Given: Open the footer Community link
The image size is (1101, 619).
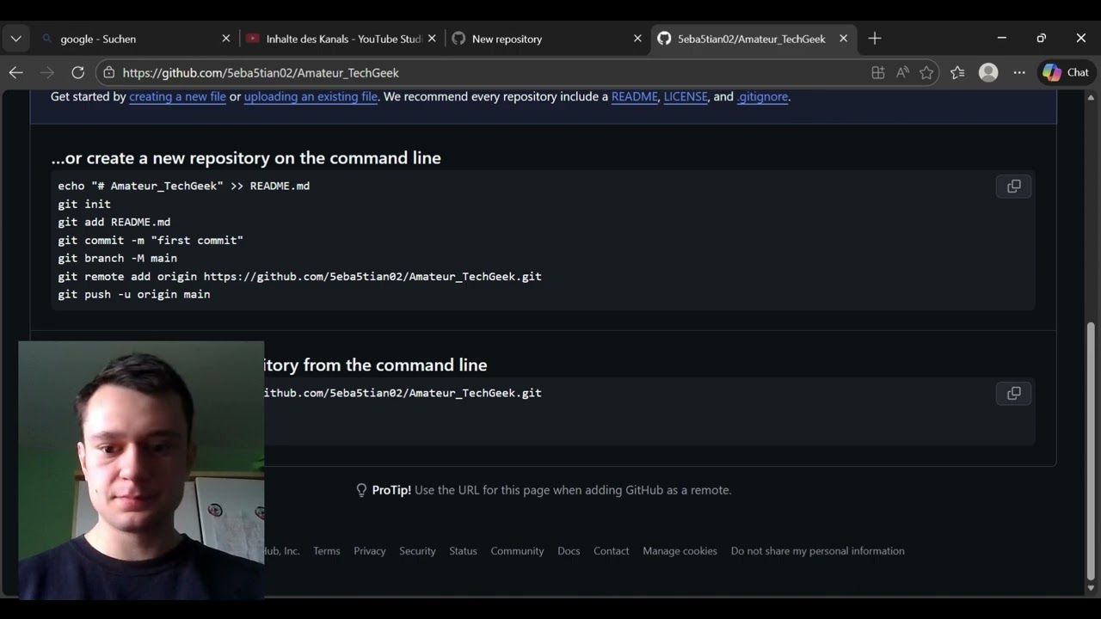Looking at the screenshot, I should [x=517, y=551].
